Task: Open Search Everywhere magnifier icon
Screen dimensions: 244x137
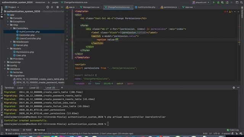Action: (x=241, y=2)
